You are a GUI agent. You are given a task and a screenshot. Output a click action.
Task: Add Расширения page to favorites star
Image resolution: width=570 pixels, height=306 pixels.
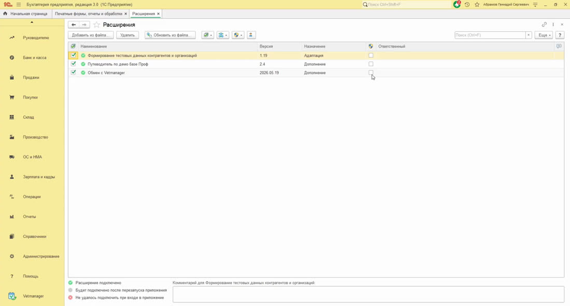(x=96, y=25)
